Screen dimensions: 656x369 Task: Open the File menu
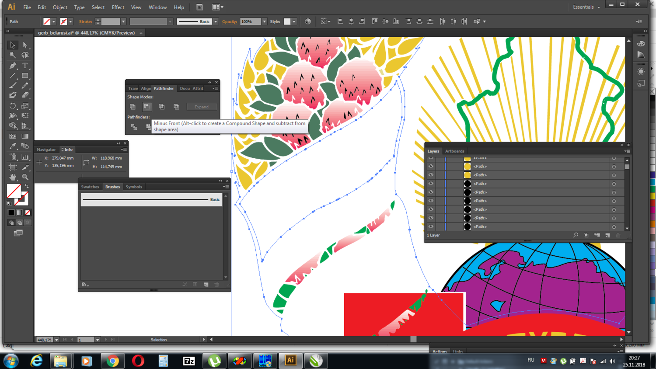click(27, 7)
